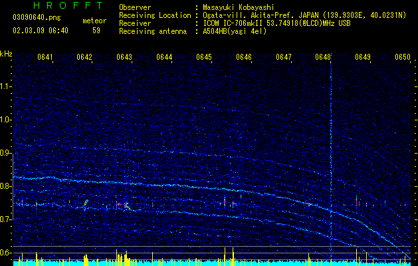
Task: Click the Receiving Location label
Action: tap(155, 15)
